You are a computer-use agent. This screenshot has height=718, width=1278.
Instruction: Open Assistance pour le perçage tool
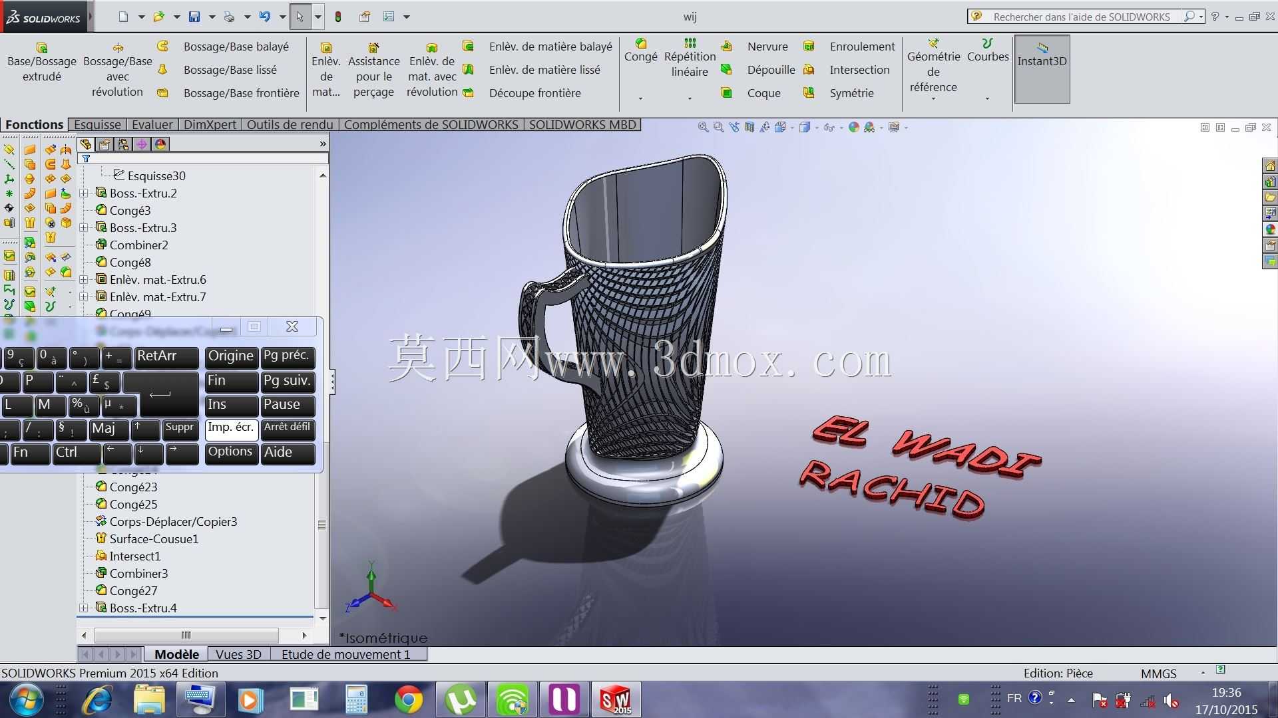click(x=373, y=69)
